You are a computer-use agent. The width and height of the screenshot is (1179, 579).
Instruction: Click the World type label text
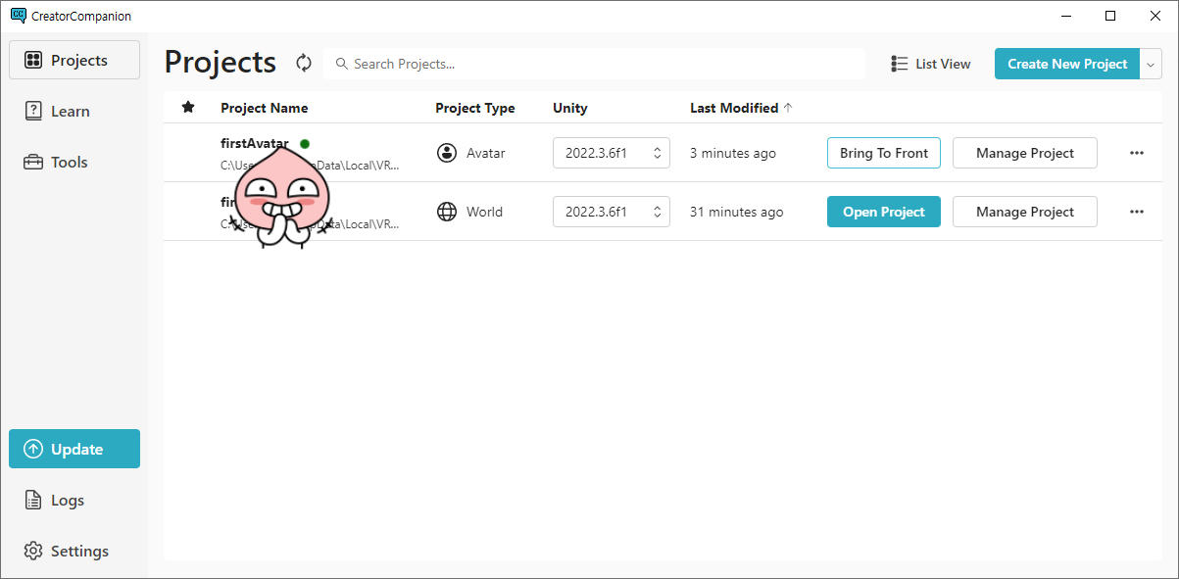pos(484,212)
